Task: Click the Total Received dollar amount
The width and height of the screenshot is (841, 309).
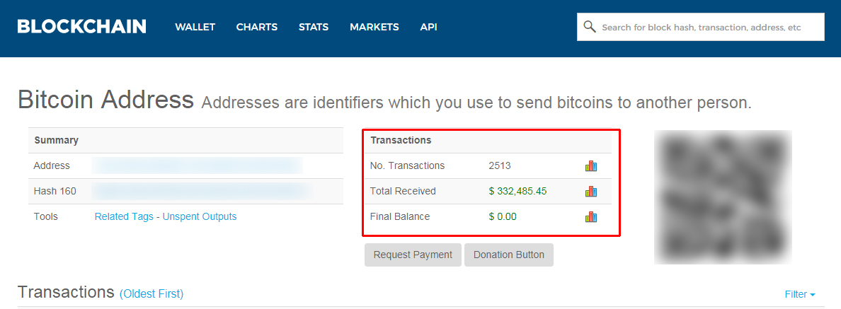Action: tap(517, 192)
